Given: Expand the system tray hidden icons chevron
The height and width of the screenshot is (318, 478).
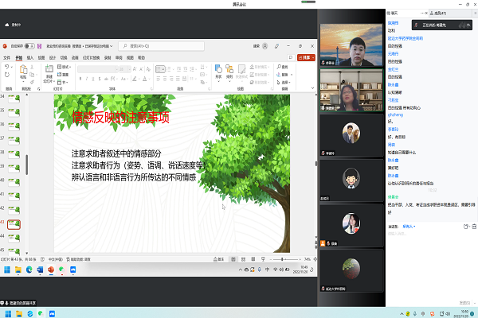Looking at the screenshot, I should click(x=241, y=270).
